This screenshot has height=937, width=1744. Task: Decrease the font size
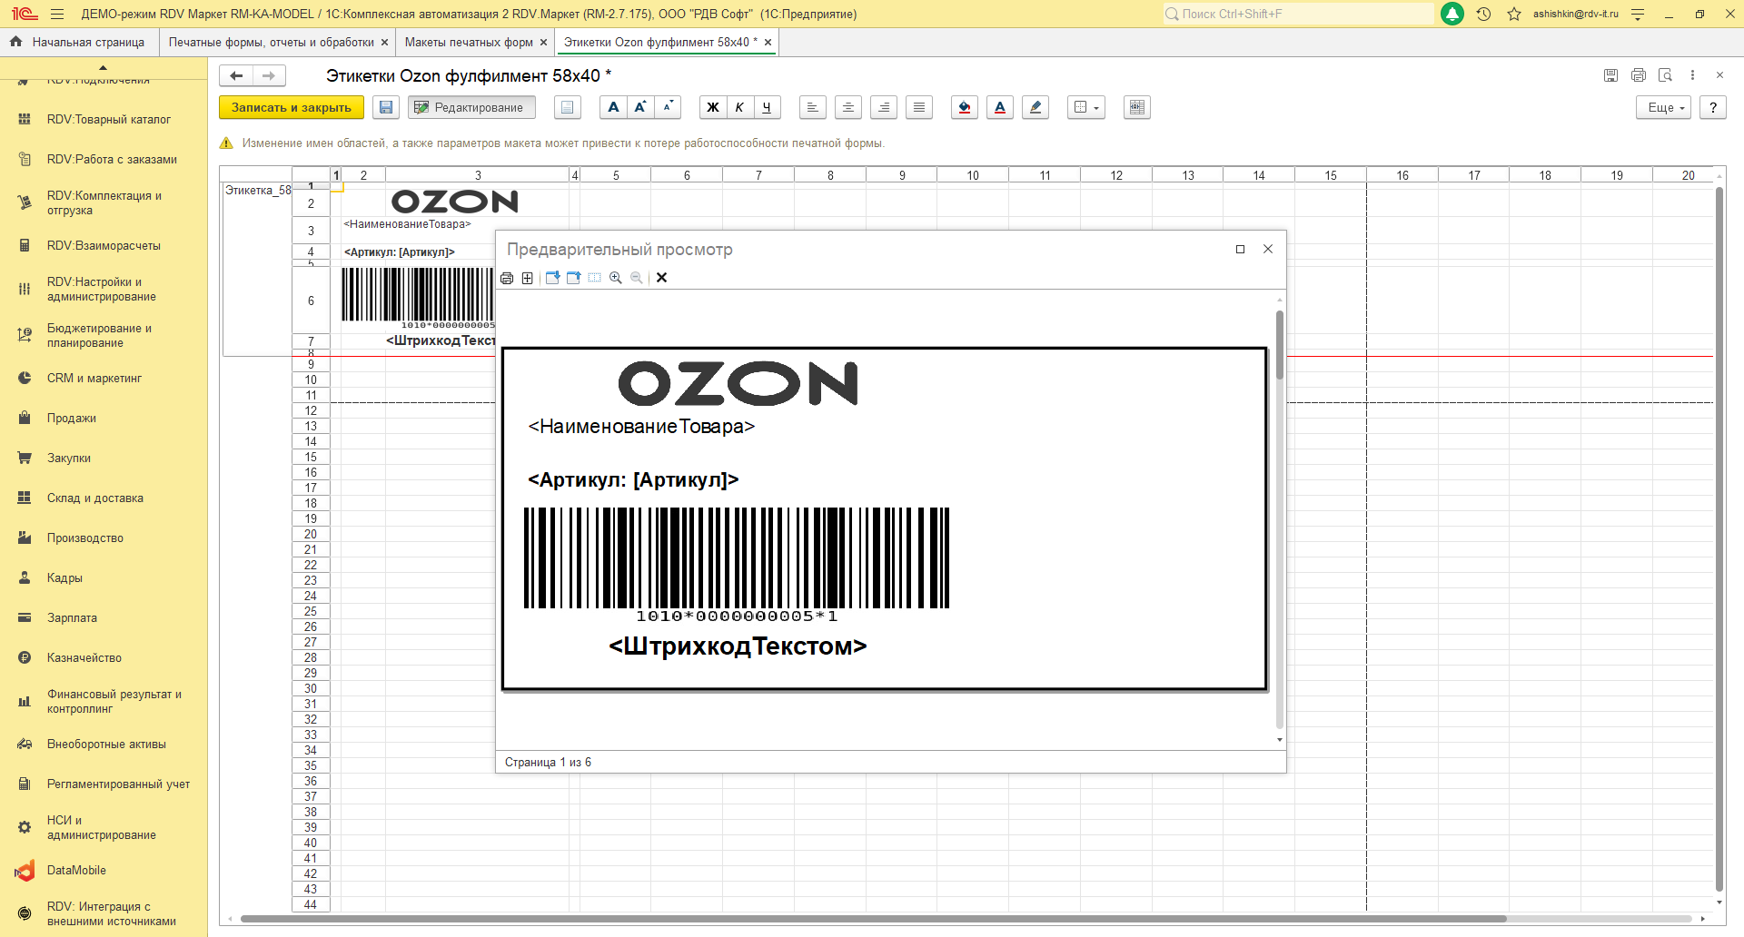668,107
